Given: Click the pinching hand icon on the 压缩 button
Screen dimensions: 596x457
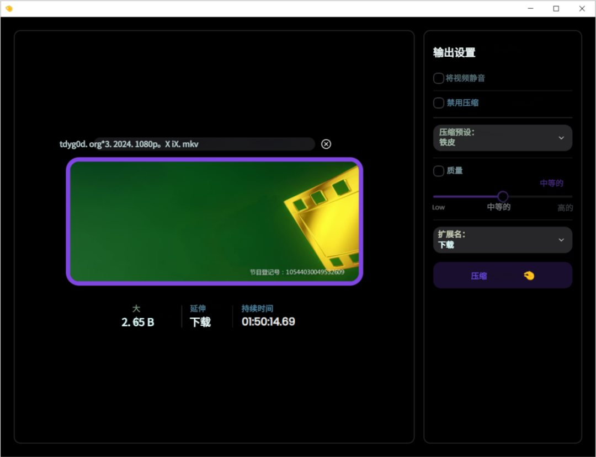Looking at the screenshot, I should tap(529, 276).
